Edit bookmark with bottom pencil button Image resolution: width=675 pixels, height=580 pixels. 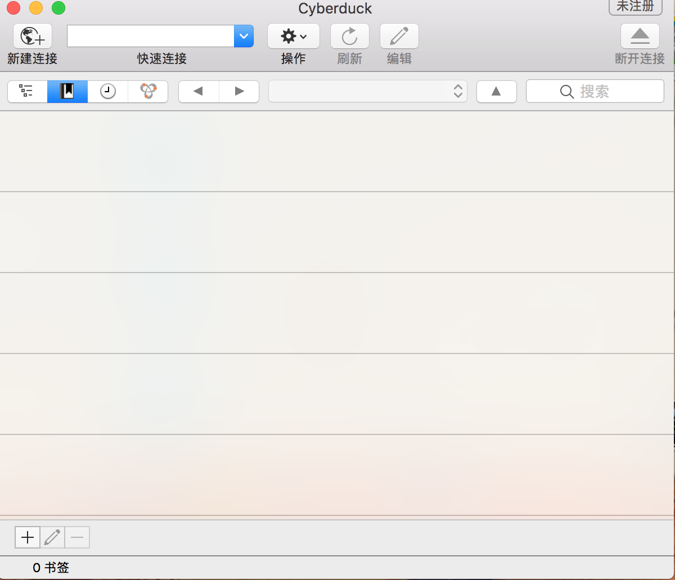pos(52,538)
